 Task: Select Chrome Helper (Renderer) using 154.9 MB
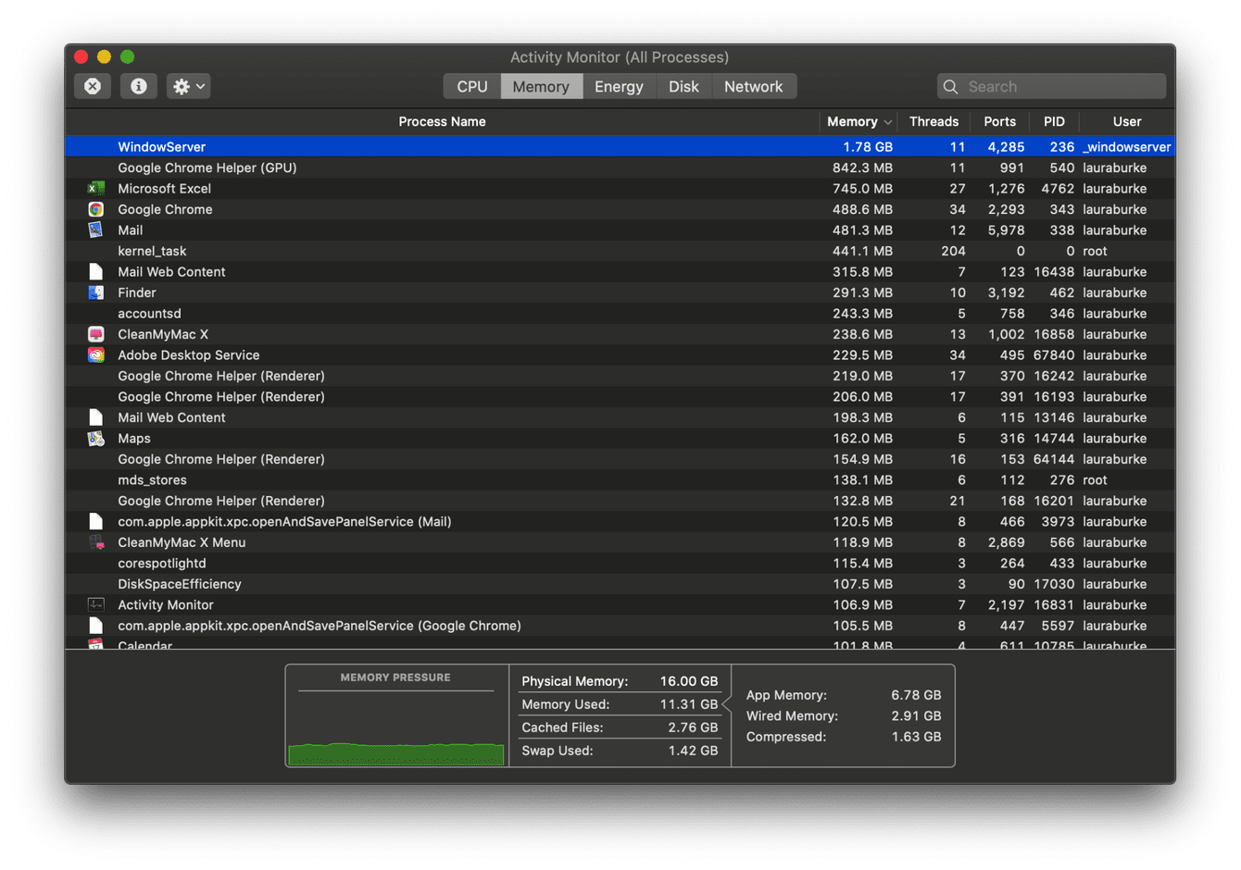tap(620, 459)
